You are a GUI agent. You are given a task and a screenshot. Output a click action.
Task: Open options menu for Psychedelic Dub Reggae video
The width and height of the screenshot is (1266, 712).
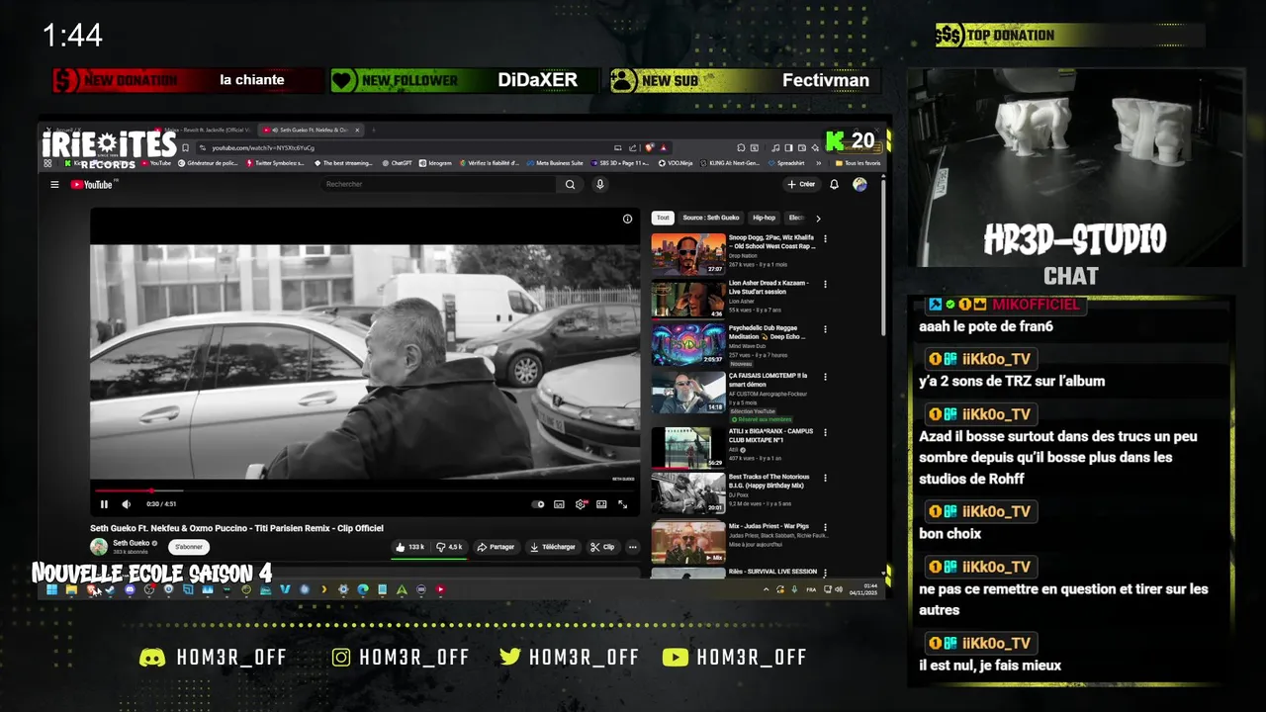(x=826, y=329)
